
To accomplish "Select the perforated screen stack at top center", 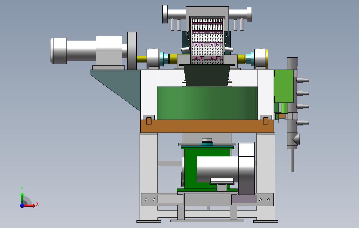I will (x=207, y=41).
